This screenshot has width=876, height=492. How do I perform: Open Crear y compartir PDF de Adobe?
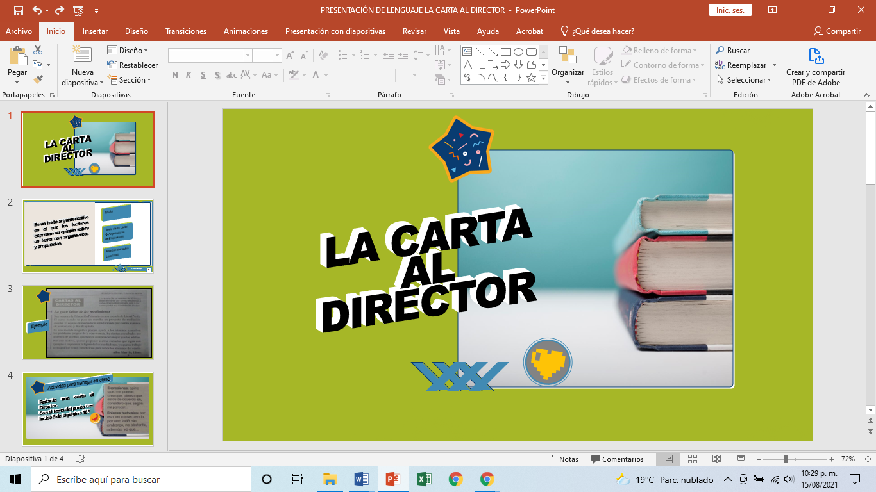click(816, 64)
